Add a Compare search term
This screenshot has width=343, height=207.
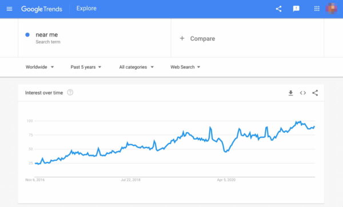(202, 38)
